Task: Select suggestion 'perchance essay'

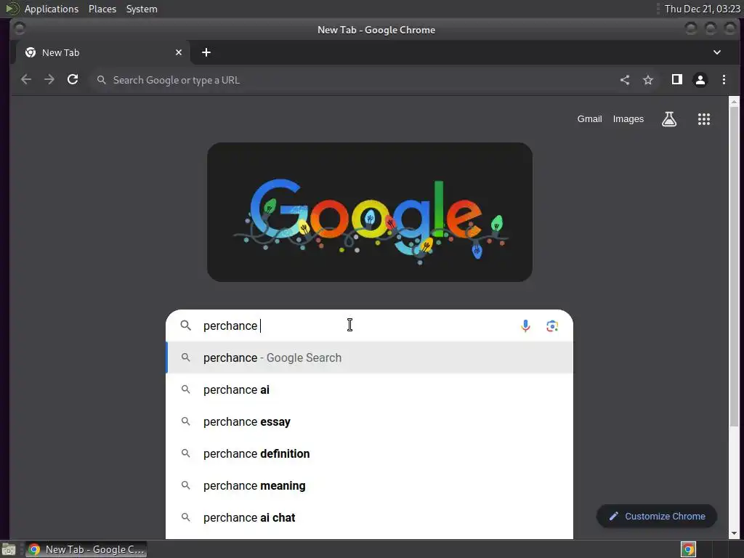Action: pyautogui.click(x=370, y=422)
